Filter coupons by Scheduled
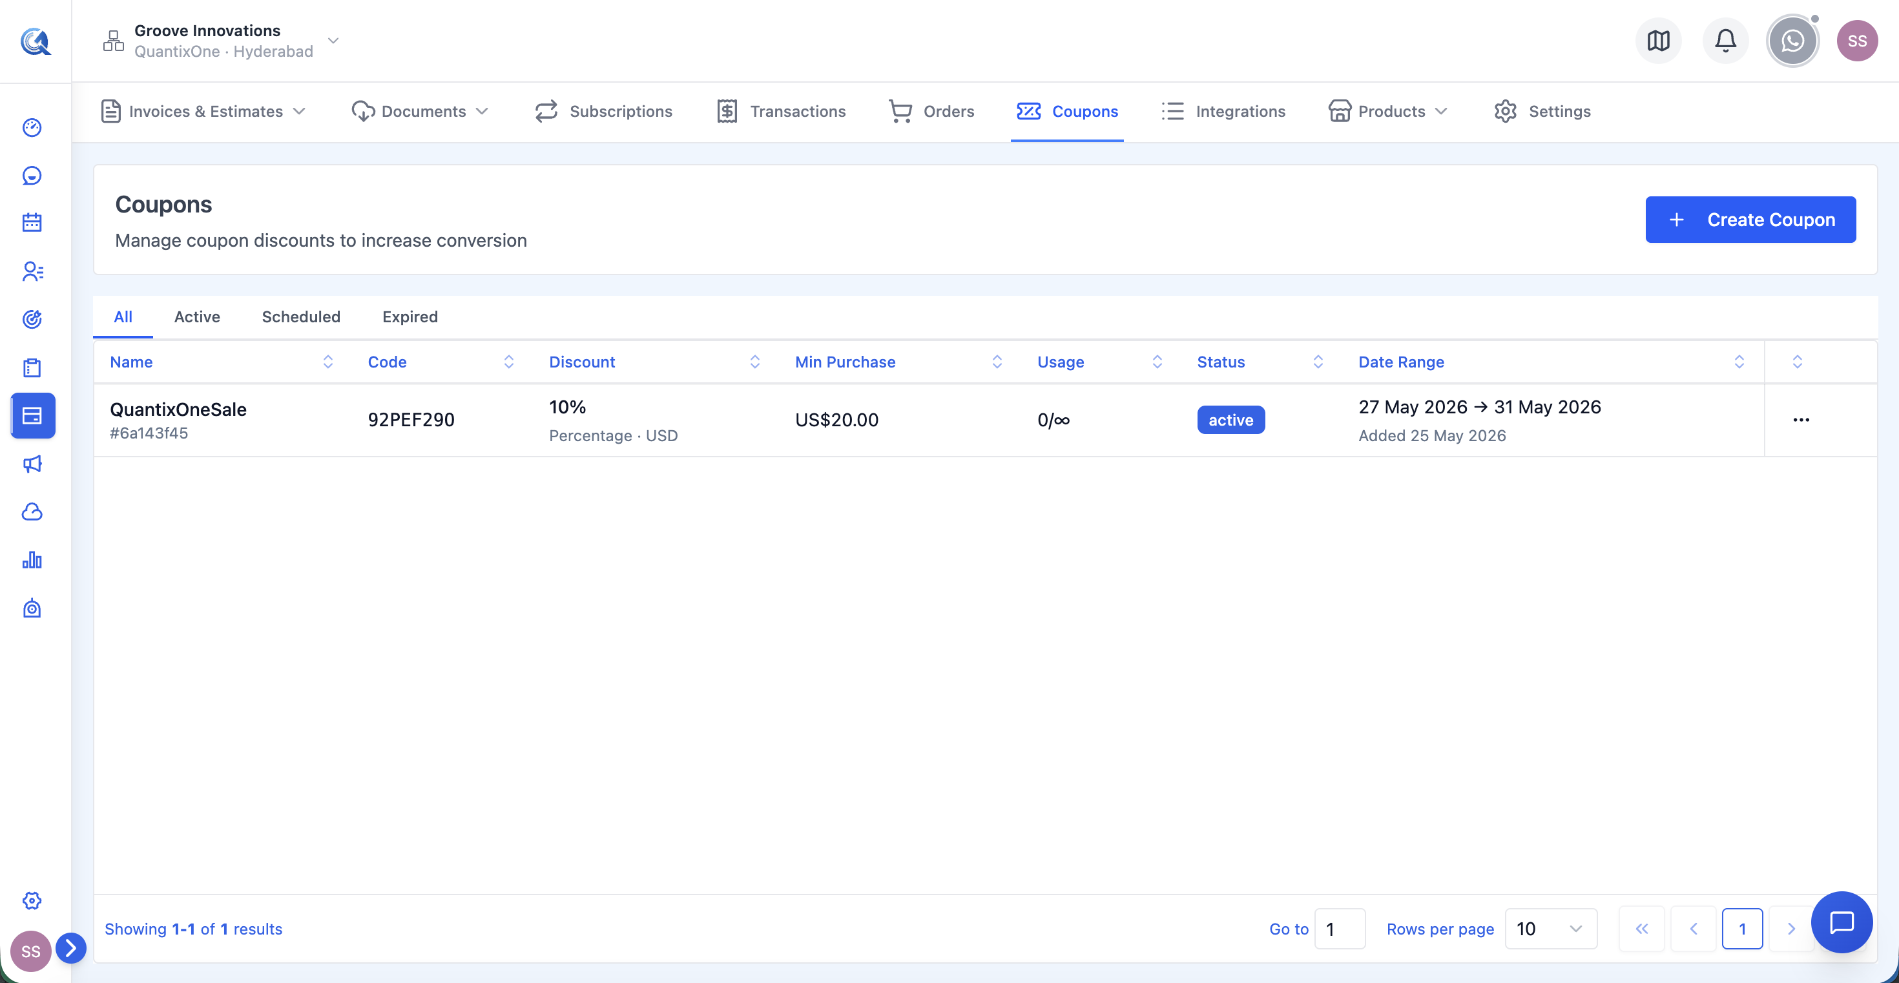Image resolution: width=1899 pixels, height=983 pixels. [x=301, y=317]
